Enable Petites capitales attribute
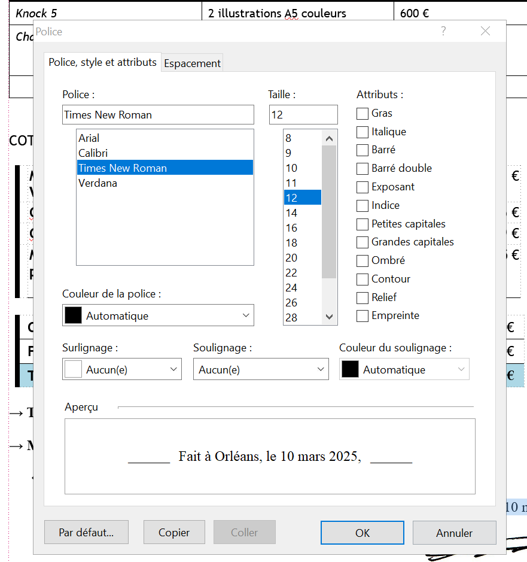The image size is (527, 562). point(362,224)
